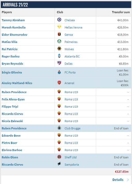The height and width of the screenshot is (184, 132).
Task: Select the Sérgio Oliveira player link
Action: (x=12, y=72)
